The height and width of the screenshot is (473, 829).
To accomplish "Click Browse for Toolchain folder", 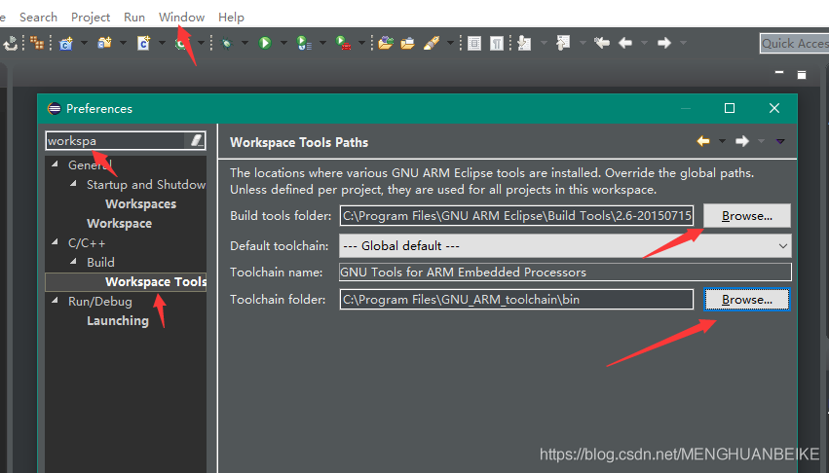I will [747, 300].
